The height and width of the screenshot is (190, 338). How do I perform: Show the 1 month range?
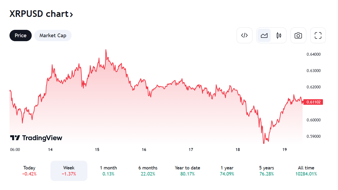click(108, 171)
